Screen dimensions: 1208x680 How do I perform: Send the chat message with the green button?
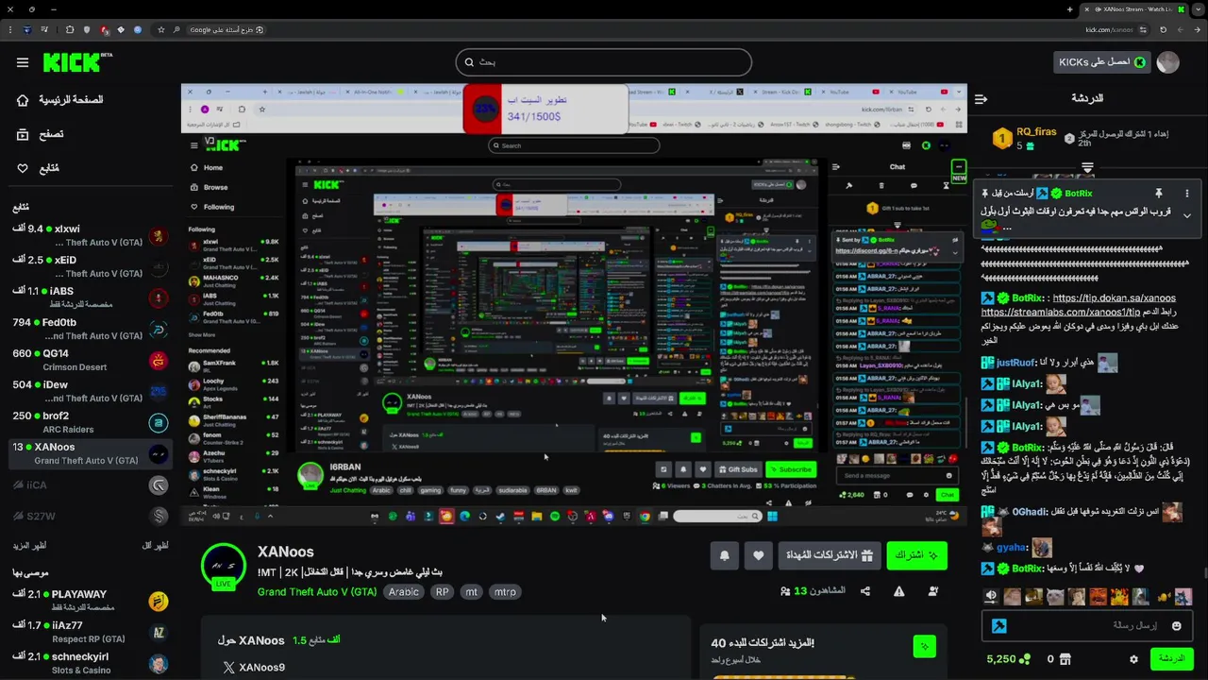coord(1171,658)
